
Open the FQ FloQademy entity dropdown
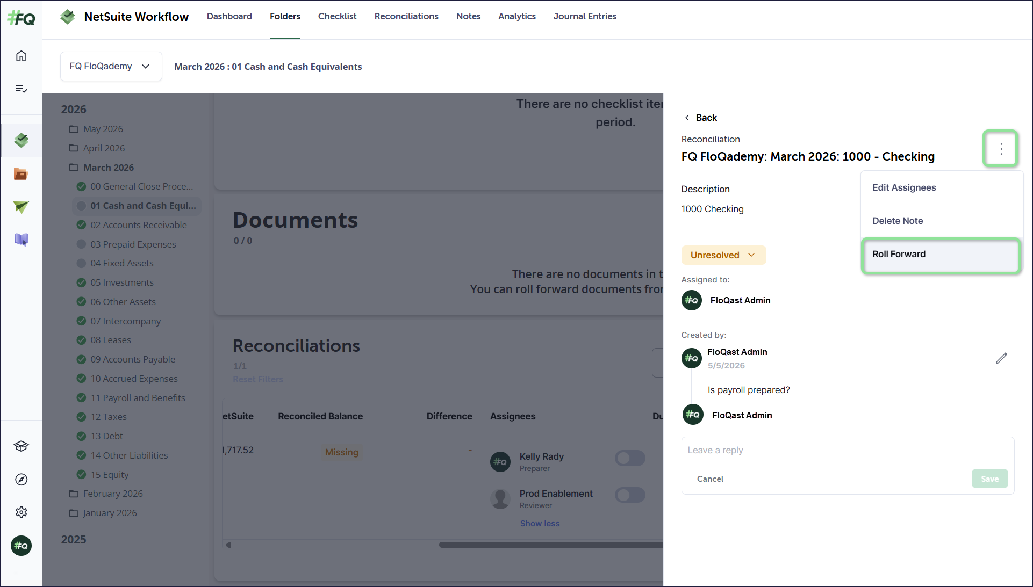click(x=111, y=66)
